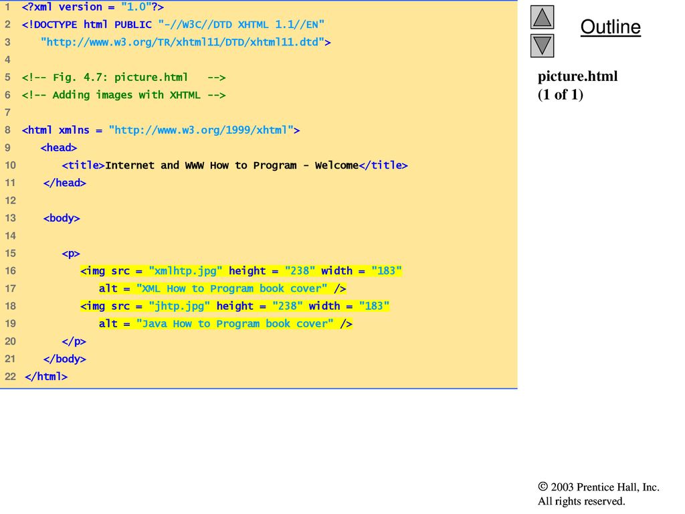Click the xml version declaration on line 1
Screen dimensions: 685x514
[x=92, y=7]
